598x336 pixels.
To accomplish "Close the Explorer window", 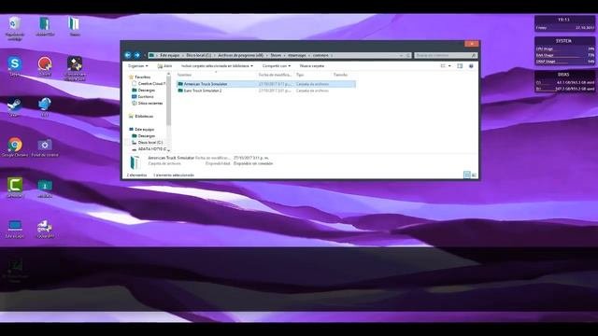I will (x=472, y=44).
